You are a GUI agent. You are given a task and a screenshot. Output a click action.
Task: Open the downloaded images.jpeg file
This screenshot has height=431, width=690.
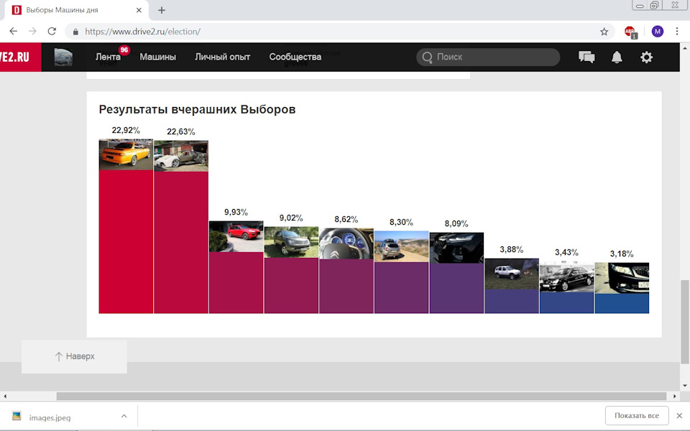click(50, 417)
